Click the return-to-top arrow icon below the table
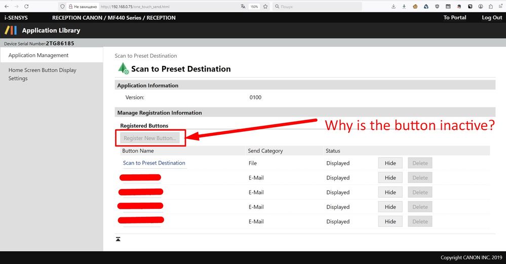This screenshot has height=264, width=506. 118,239
